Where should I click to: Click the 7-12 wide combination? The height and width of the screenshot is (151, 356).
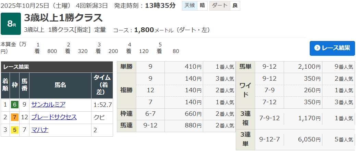coord(270,102)
